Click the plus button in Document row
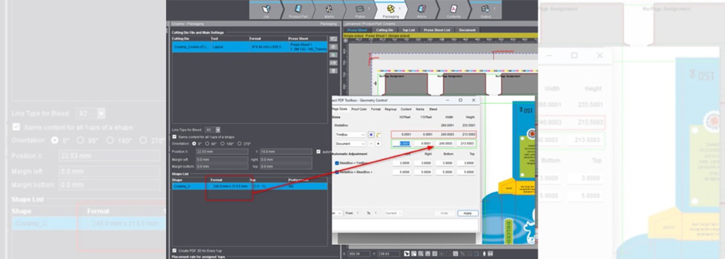 coord(379,143)
